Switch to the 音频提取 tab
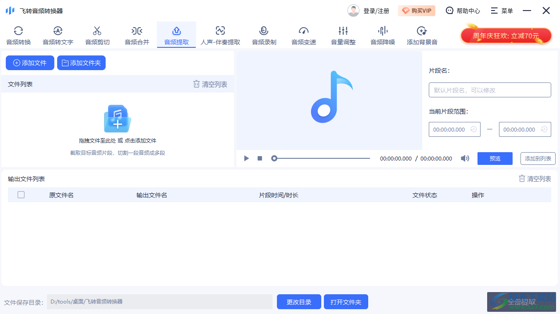This screenshot has width=560, height=314. 176,35
